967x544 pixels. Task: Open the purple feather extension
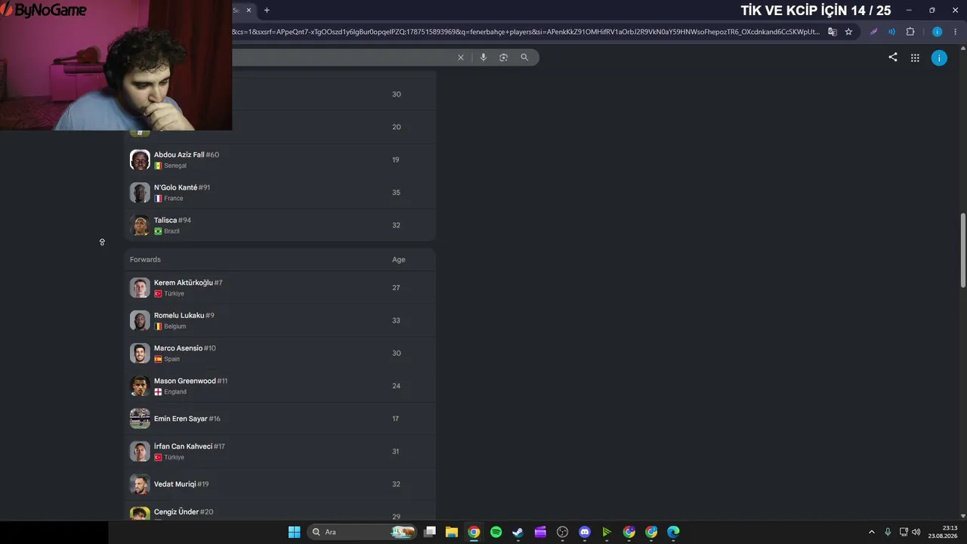[x=874, y=32]
